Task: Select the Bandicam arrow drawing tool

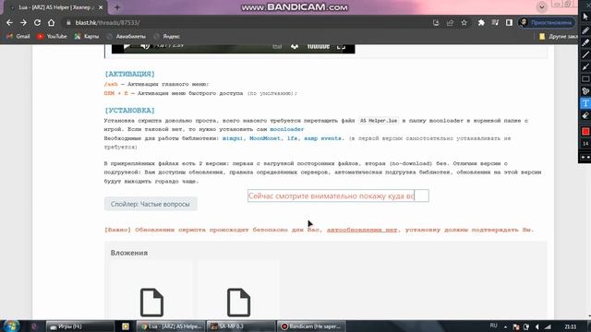Action: pyautogui.click(x=585, y=66)
